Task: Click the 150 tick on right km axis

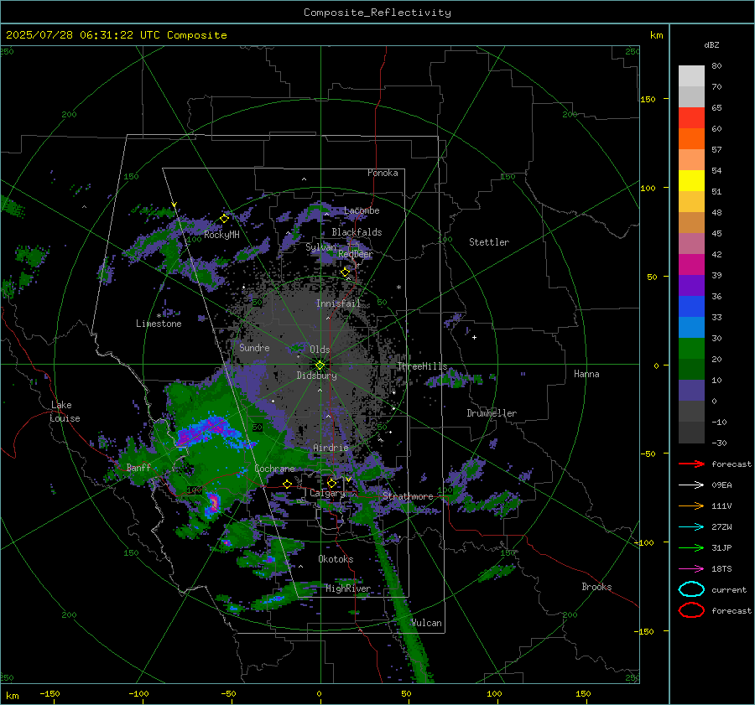Action: tap(648, 99)
